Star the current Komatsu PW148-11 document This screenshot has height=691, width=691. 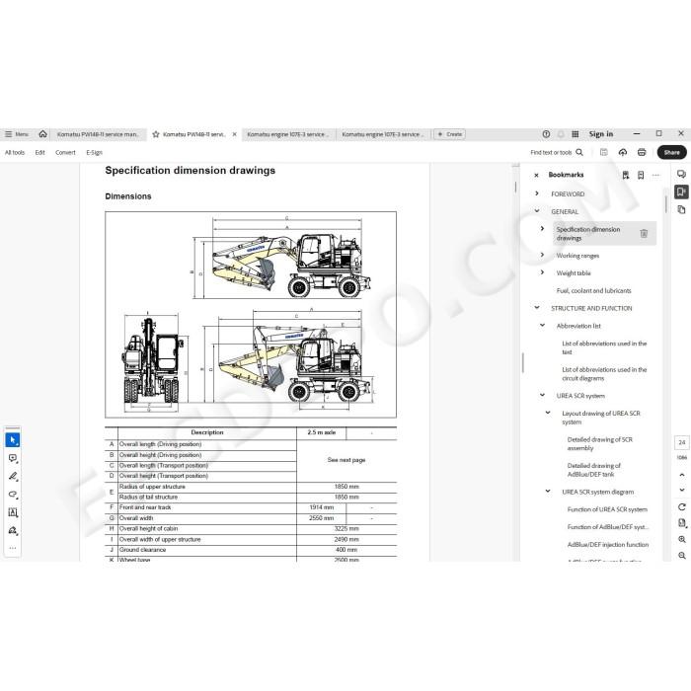pos(156,134)
